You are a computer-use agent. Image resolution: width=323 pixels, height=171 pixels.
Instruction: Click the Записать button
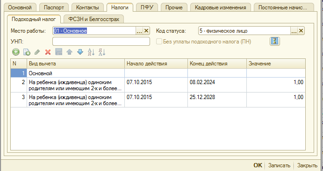tap(280, 165)
